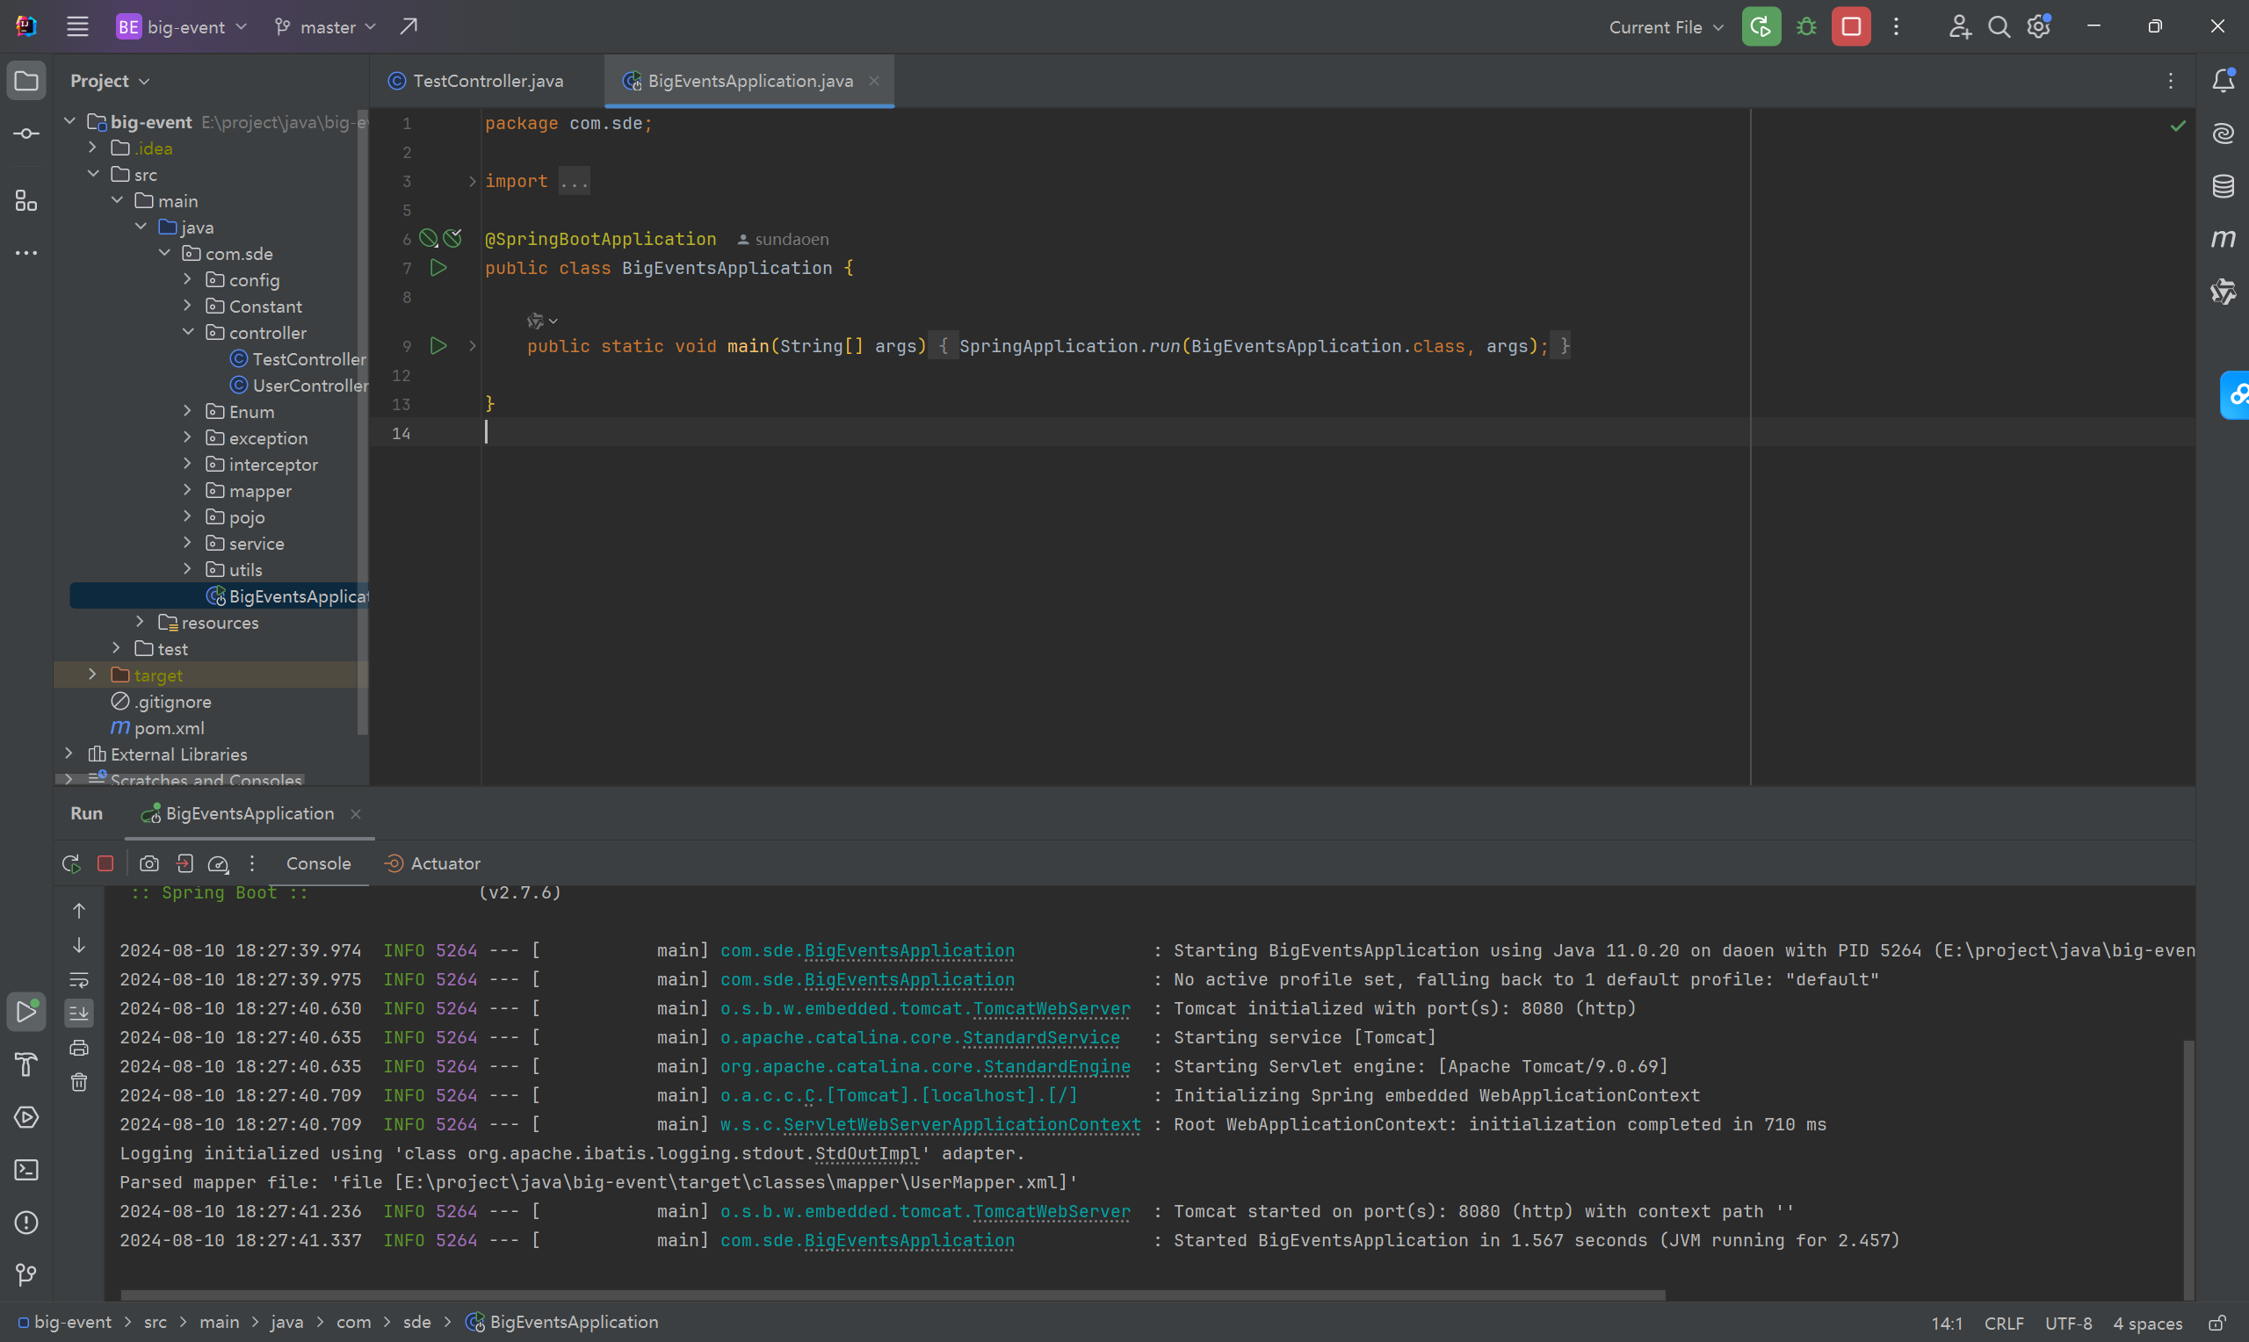Open Maven tool window
Screen dimensions: 2249x1342
[x=2224, y=239]
